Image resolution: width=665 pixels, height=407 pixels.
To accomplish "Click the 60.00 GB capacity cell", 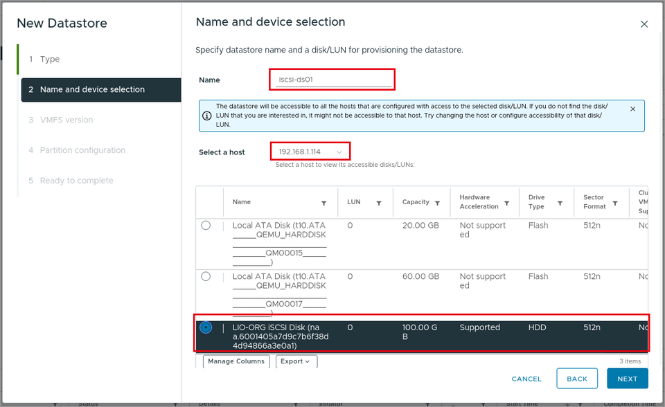I will [420, 276].
